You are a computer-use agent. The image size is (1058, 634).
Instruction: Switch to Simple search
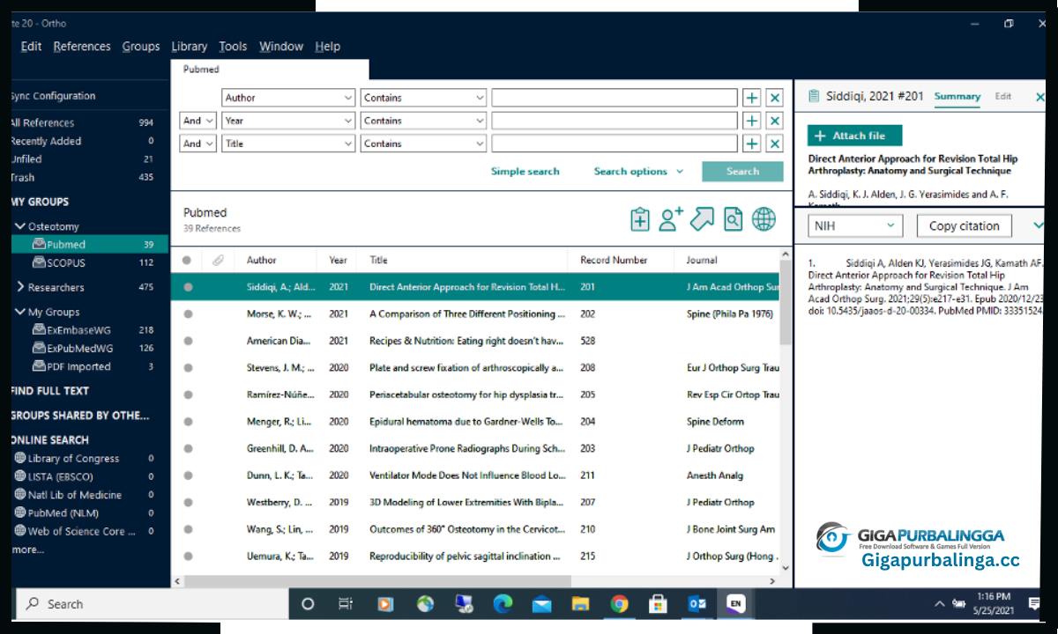click(525, 172)
